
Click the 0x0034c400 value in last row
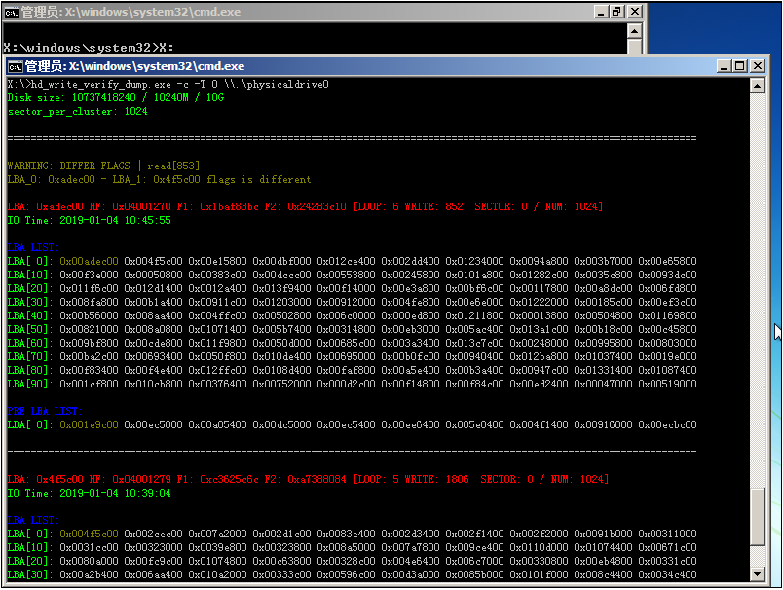click(667, 574)
